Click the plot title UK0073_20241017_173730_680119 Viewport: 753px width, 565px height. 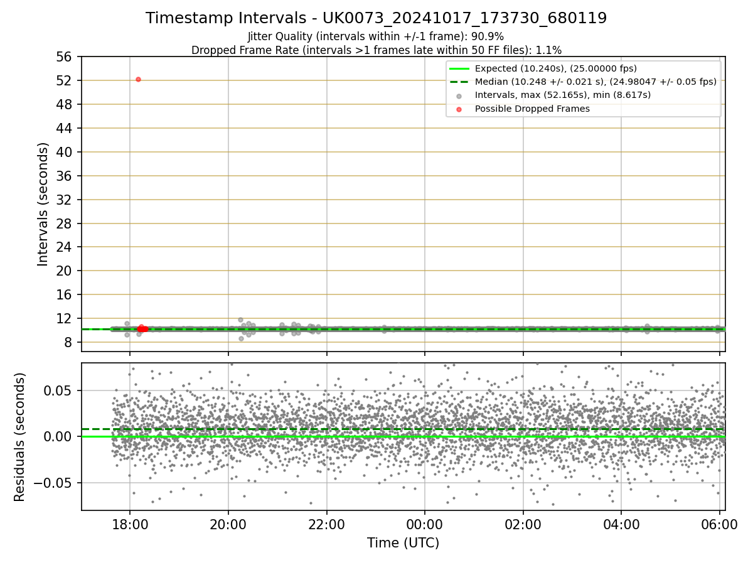point(376,18)
